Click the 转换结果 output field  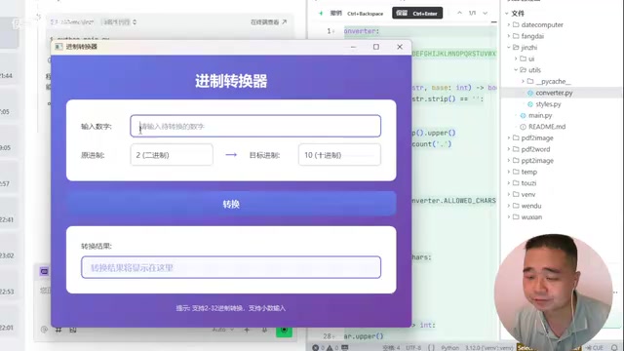pyautogui.click(x=231, y=267)
